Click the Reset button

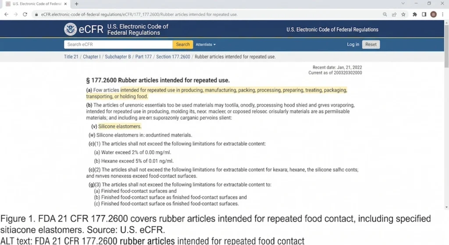(371, 44)
